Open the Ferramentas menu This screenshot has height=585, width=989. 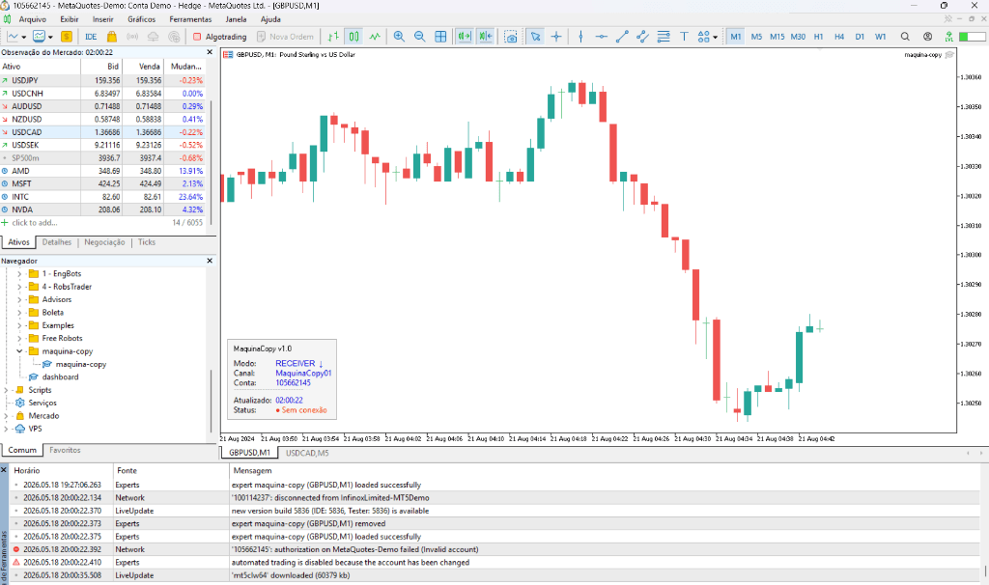point(190,19)
